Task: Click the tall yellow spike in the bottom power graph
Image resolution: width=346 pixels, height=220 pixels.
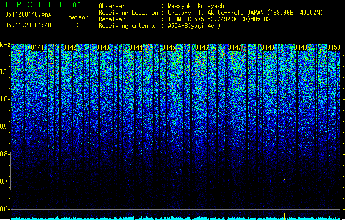Action: click(x=284, y=217)
